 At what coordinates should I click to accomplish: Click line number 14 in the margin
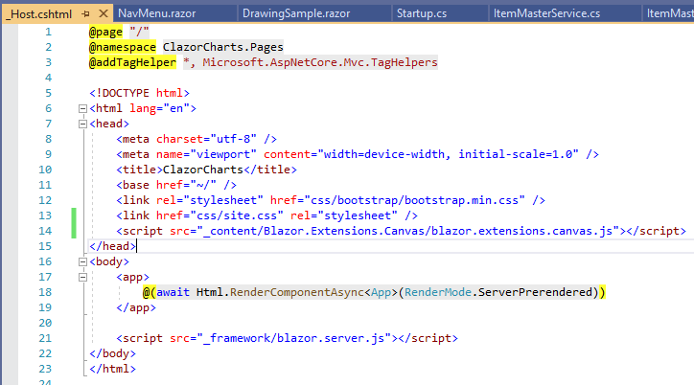(x=45, y=231)
